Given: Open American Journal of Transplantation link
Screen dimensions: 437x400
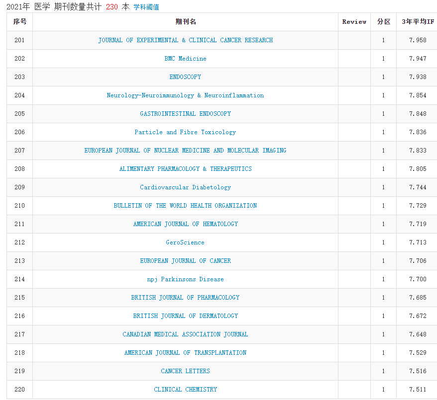Looking at the screenshot, I should (x=185, y=352).
